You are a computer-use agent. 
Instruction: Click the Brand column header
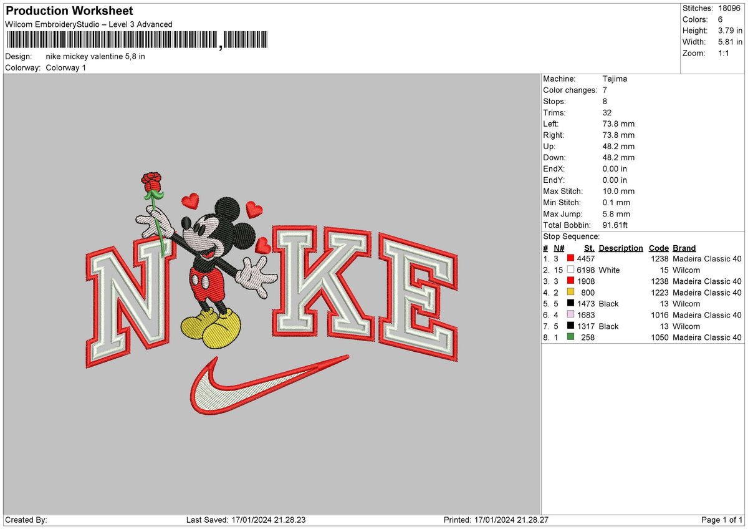click(684, 248)
